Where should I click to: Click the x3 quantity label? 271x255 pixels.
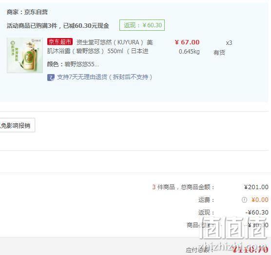tap(229, 43)
